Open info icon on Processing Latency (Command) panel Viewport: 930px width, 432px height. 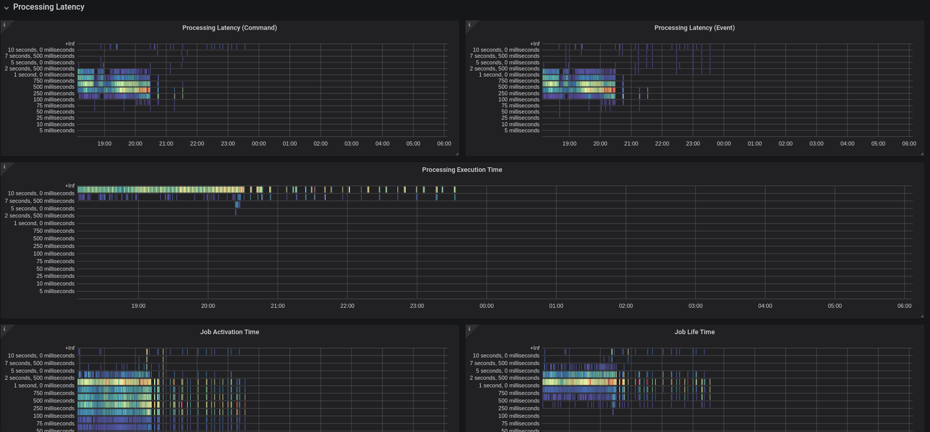point(4,24)
